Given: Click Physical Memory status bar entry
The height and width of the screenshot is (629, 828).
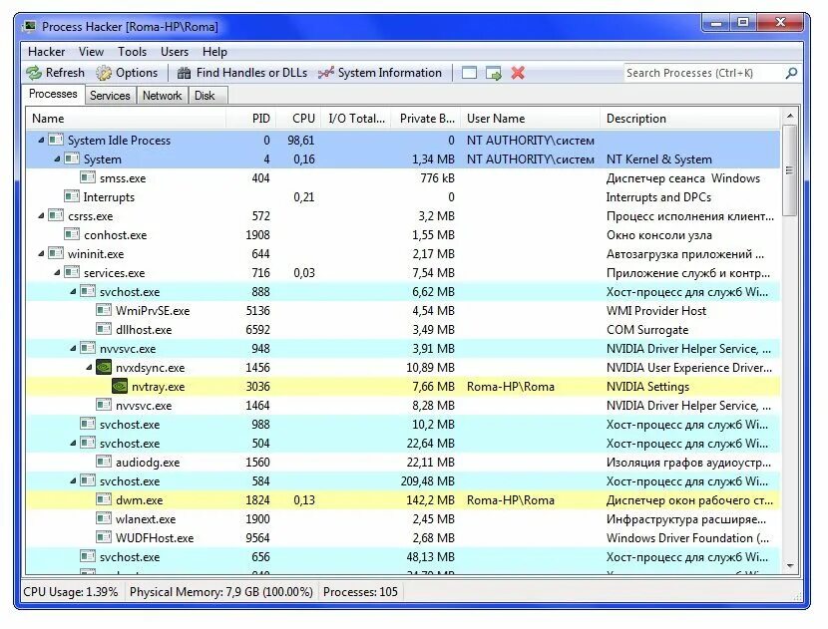Looking at the screenshot, I should [221, 591].
